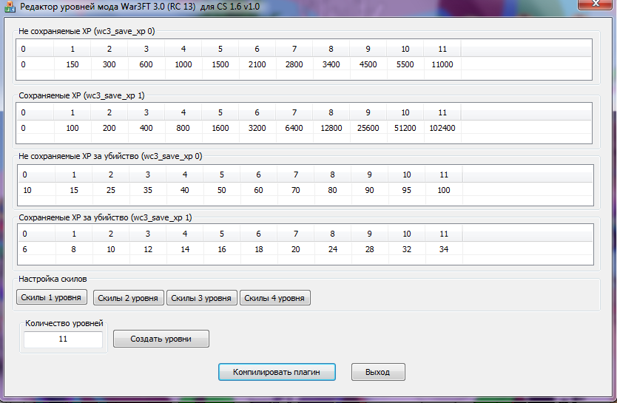
Task: Open the level 3 skills settings (Скилы 3 уровня)
Action: coord(201,298)
